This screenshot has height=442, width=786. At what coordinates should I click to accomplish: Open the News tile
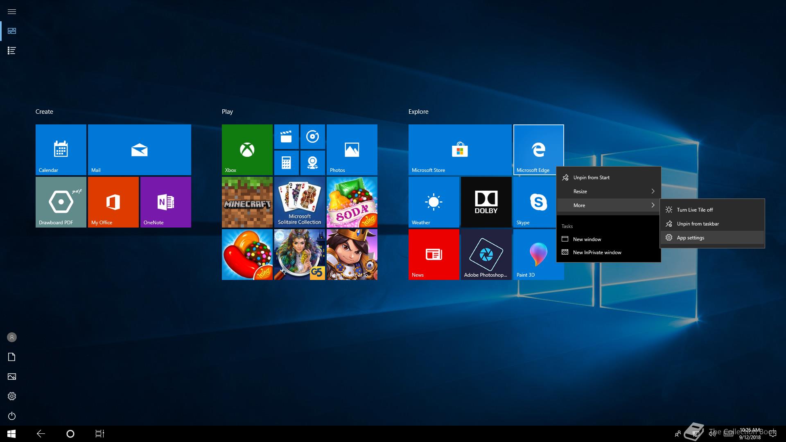pos(434,255)
